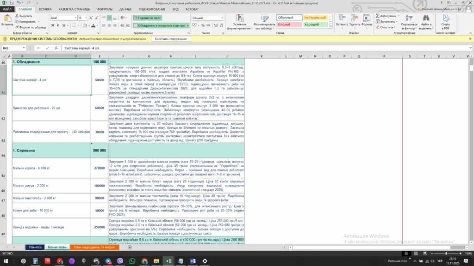The height and width of the screenshot is (266, 474).
Task: Click the Bold (Ж) formatting icon
Action: pyautogui.click(x=52, y=25)
